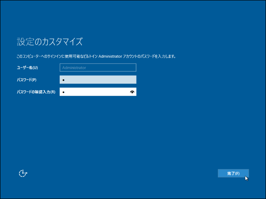Click the (F) shortcut letter on finish button

pyautogui.click(x=237, y=173)
